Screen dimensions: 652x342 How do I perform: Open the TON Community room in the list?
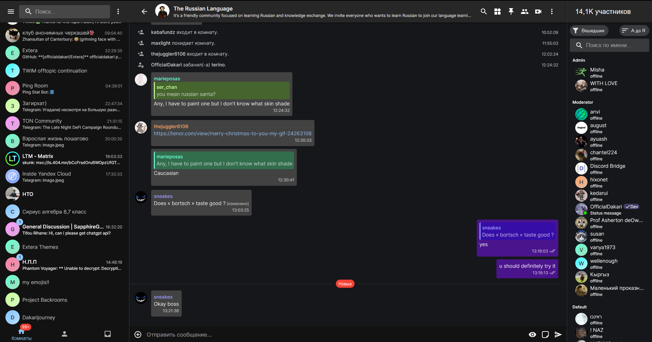(x=65, y=124)
